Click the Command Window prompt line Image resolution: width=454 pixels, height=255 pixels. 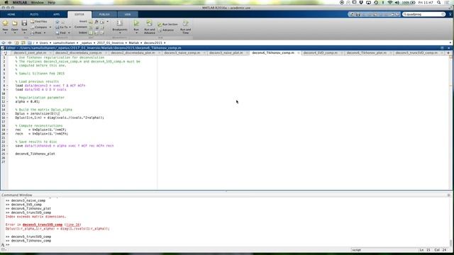coord(226,244)
